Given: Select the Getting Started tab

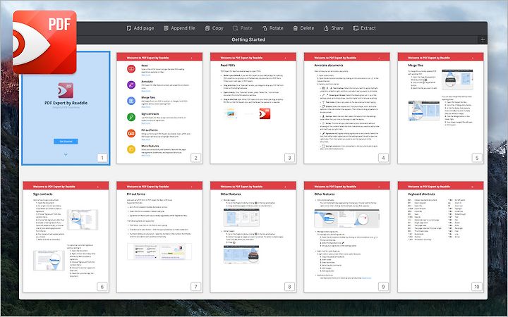Looking at the screenshot, I should [x=248, y=39].
